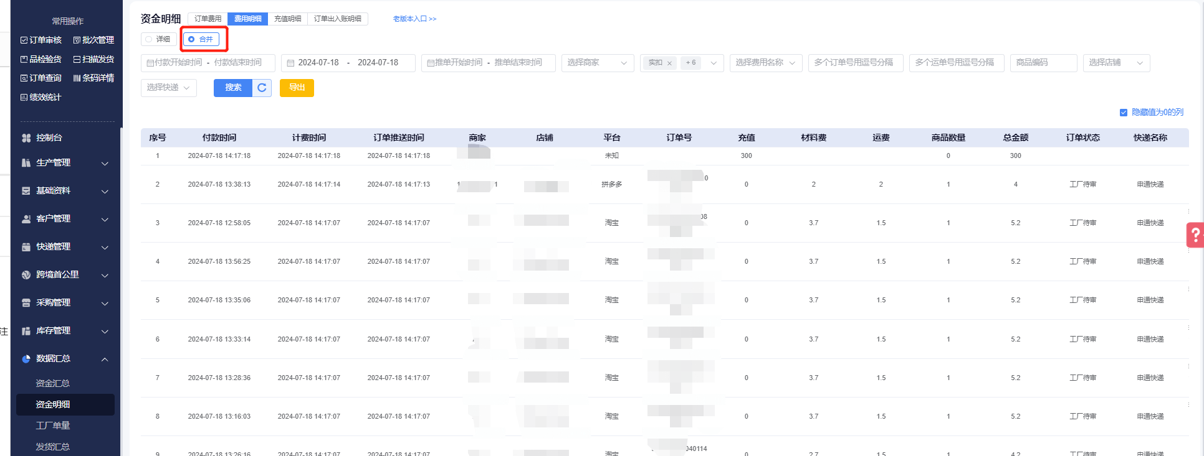Switch to the 订单出入账明细 tab
1204x456 pixels.
click(337, 19)
